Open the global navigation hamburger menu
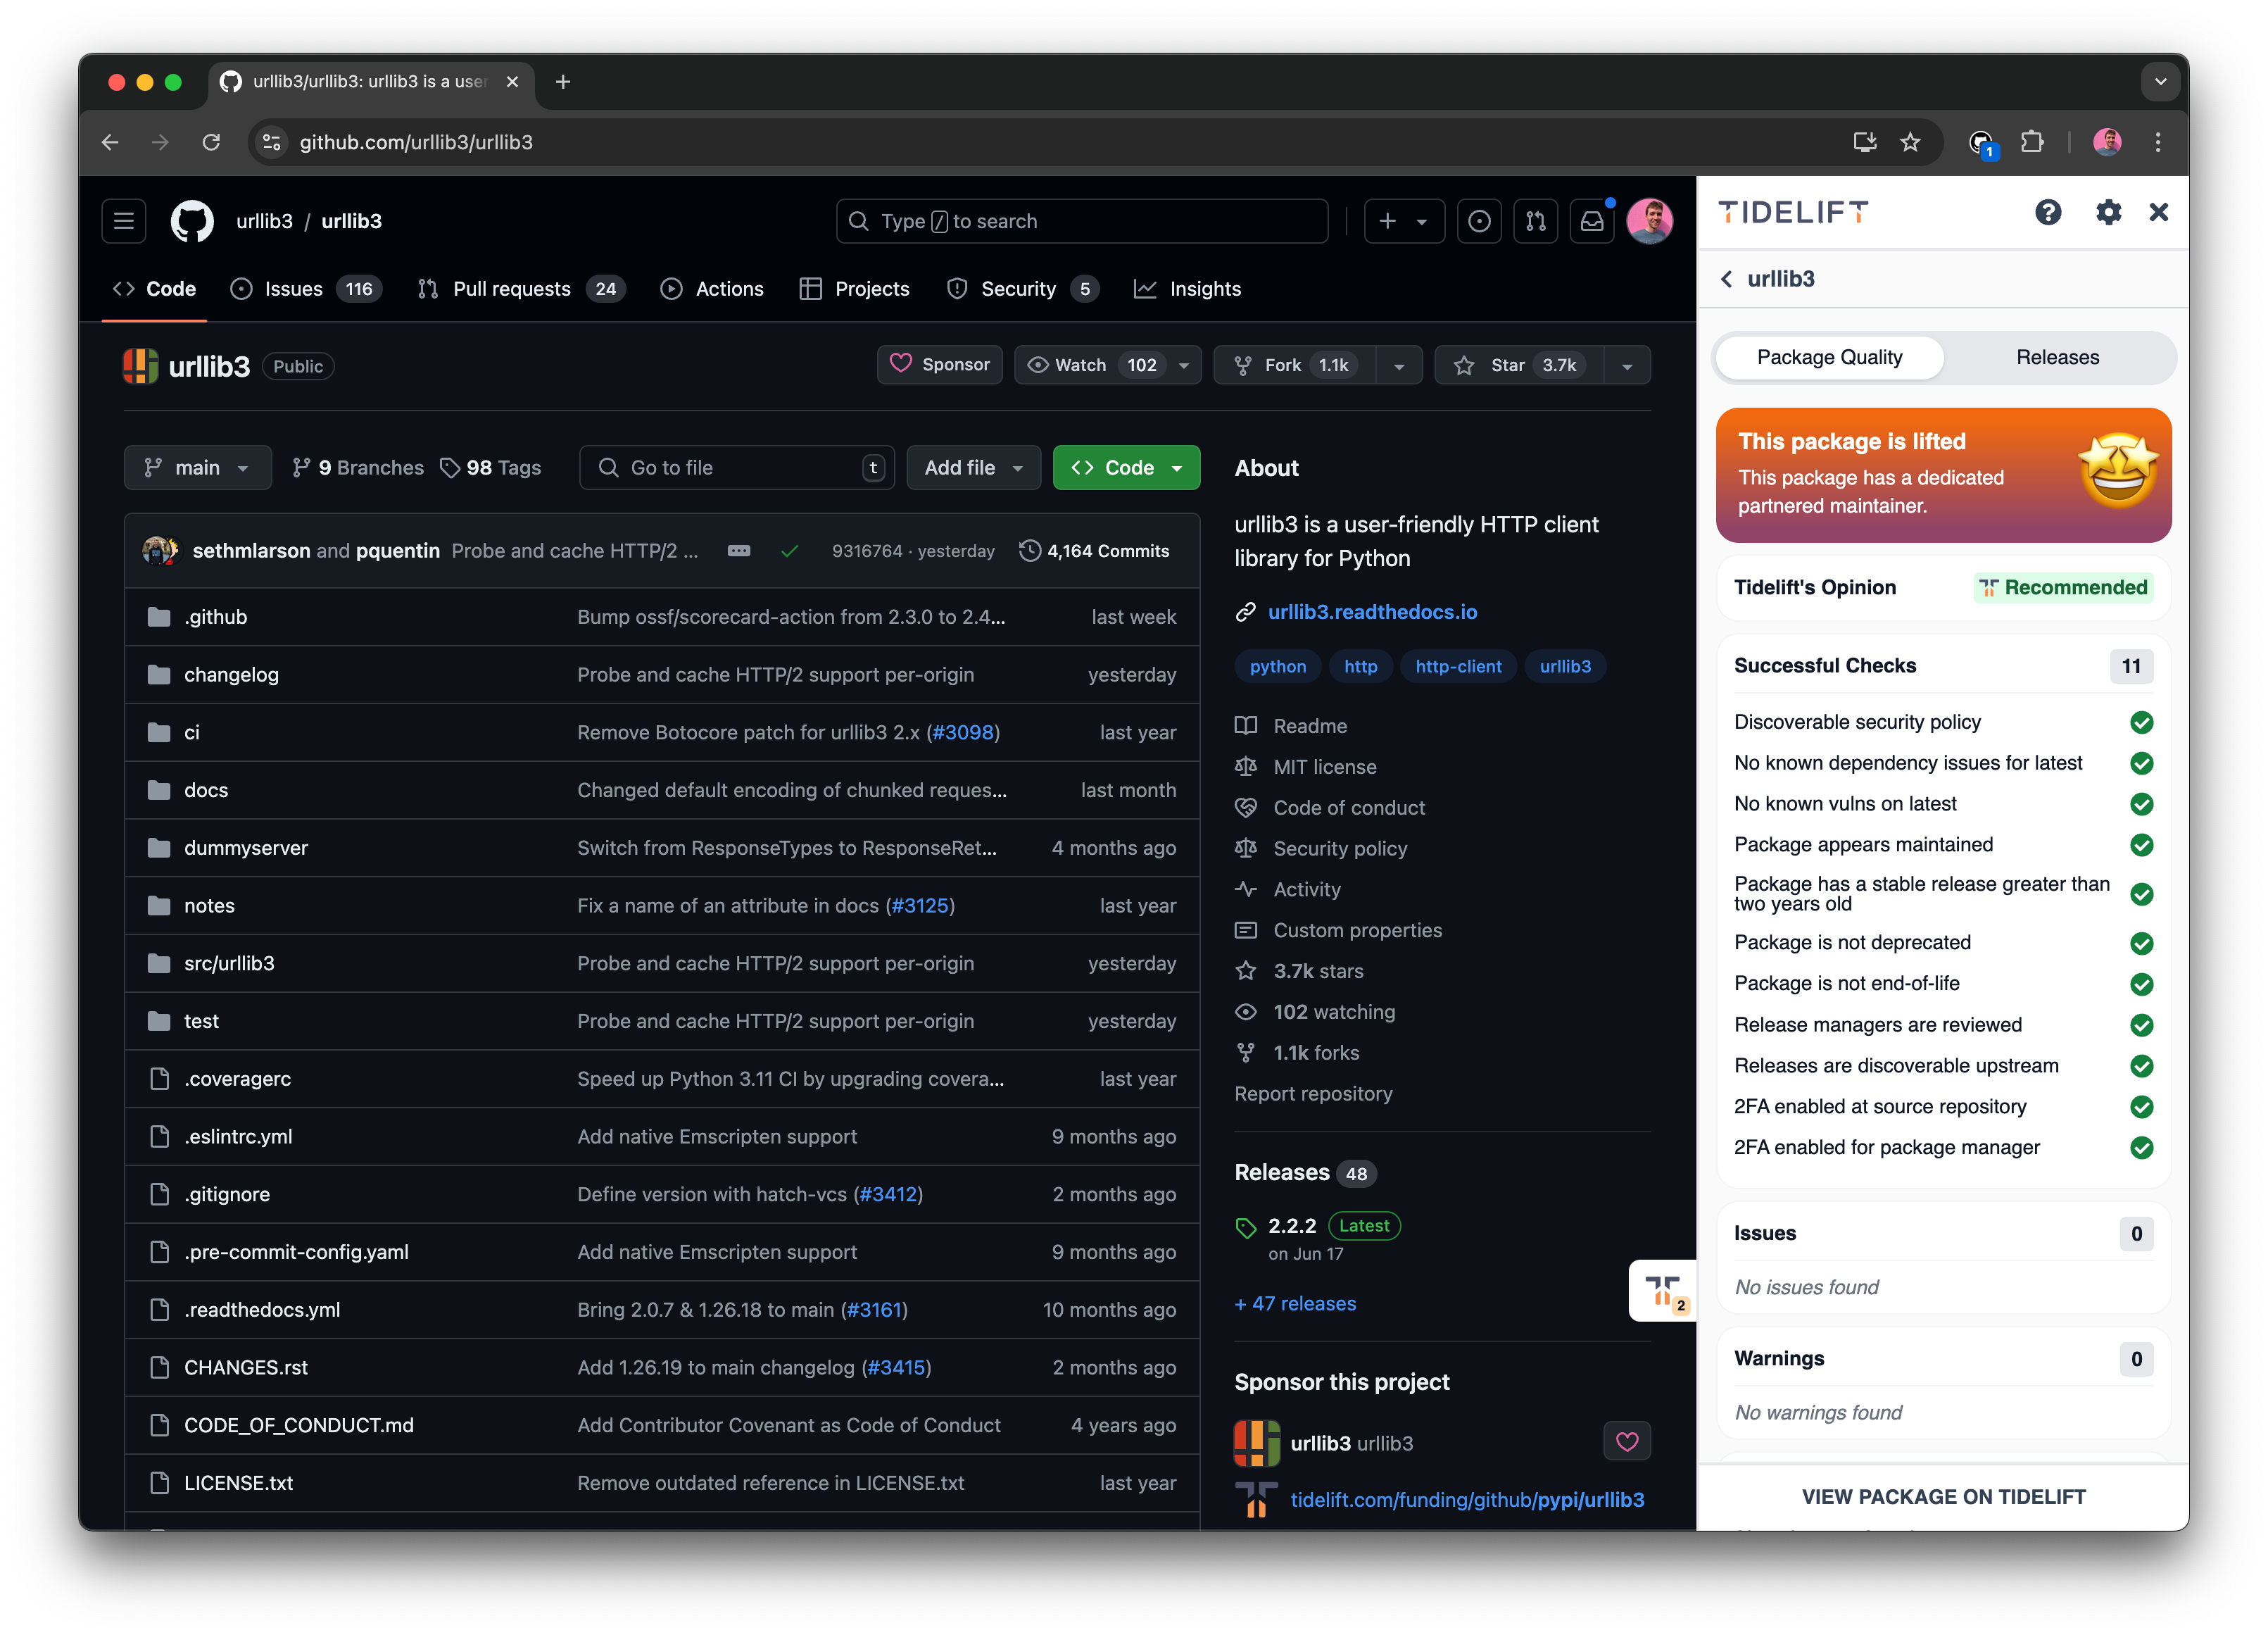 click(x=123, y=221)
